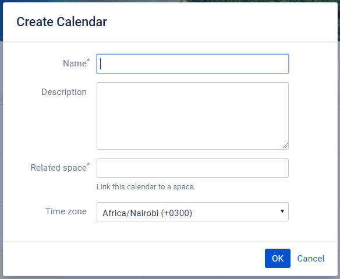Click the background image strip above the dialog
This screenshot has width=340, height=279.
pos(170,1)
